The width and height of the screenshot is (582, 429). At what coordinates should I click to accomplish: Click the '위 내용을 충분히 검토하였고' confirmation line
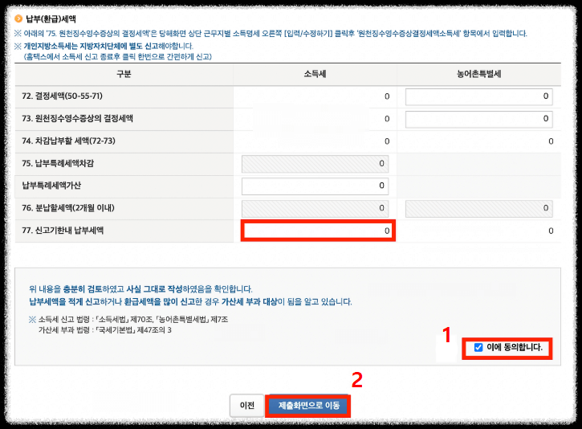(x=140, y=289)
